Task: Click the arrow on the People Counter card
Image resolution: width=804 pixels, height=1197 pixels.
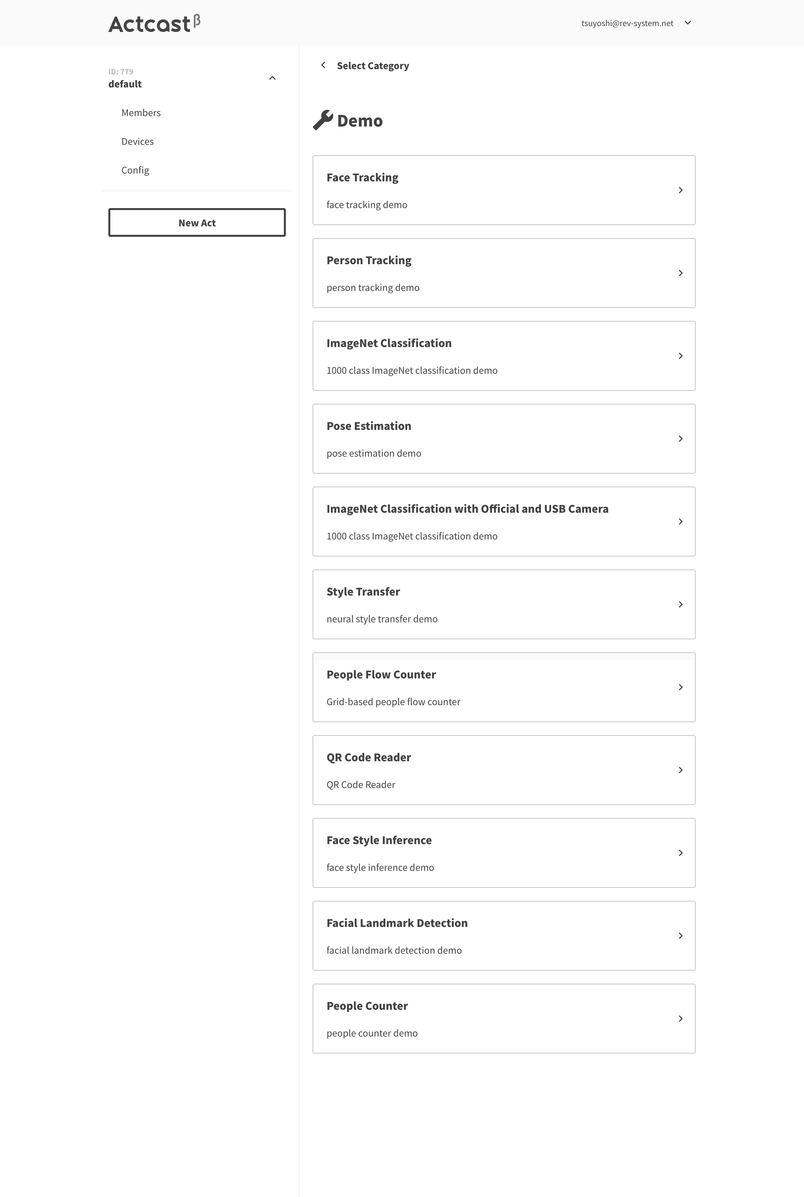Action: [680, 1019]
